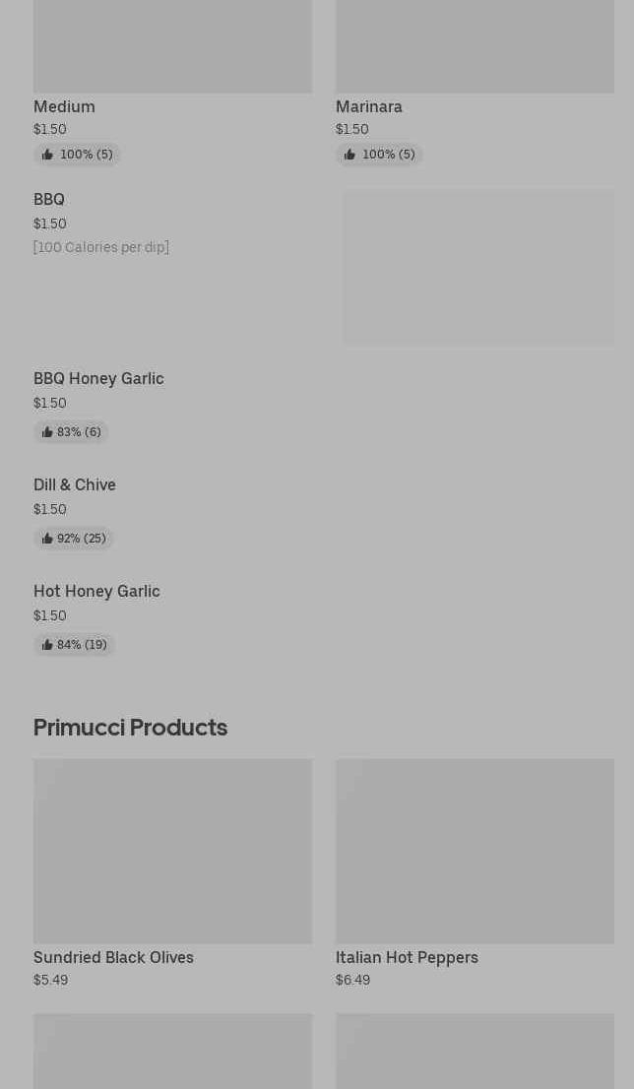Click the Sundried Black Olives image

point(172,851)
